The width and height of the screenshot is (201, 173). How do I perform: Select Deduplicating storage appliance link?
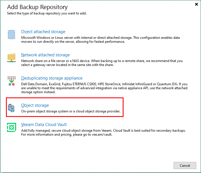click(52, 78)
